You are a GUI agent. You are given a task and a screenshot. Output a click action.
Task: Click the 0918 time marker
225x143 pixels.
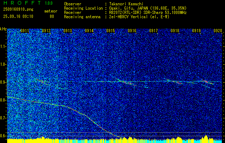click(175, 30)
